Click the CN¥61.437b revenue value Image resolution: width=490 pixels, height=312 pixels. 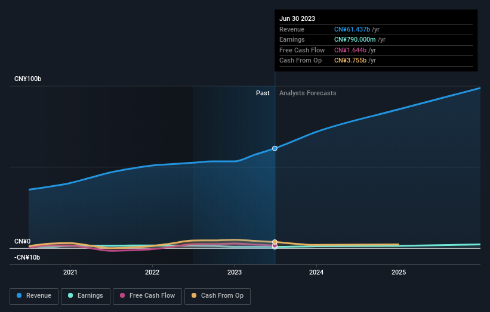(352, 29)
